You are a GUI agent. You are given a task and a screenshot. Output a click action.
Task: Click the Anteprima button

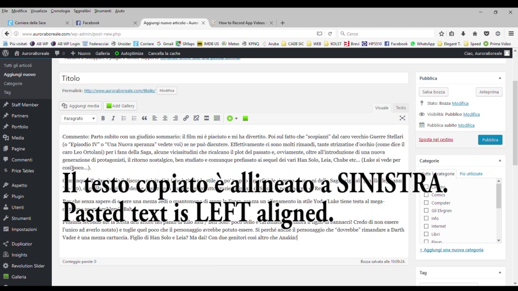click(489, 92)
